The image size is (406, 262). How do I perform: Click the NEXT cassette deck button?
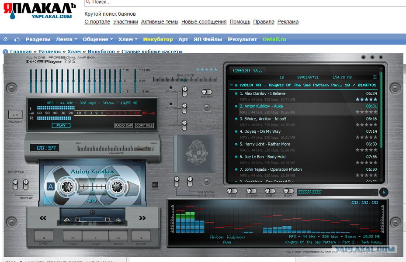(x=118, y=236)
